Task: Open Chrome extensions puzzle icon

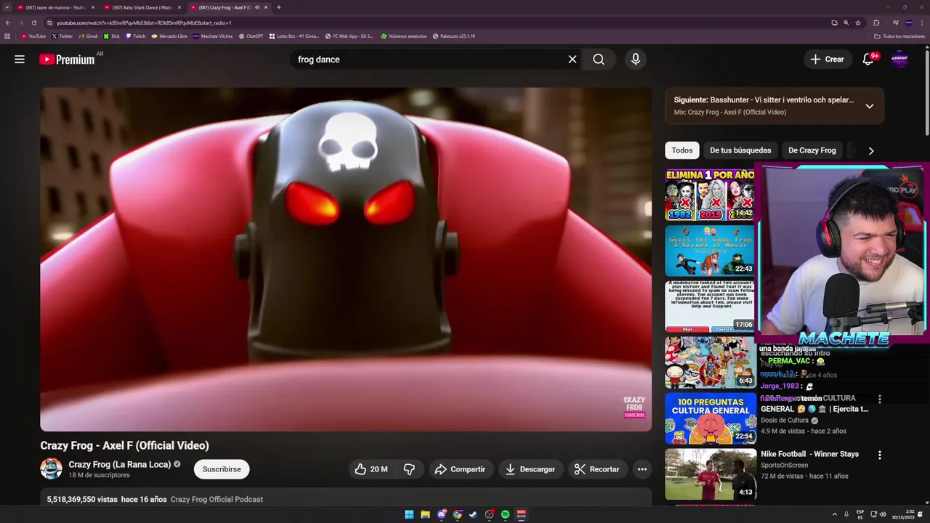Action: (x=876, y=23)
